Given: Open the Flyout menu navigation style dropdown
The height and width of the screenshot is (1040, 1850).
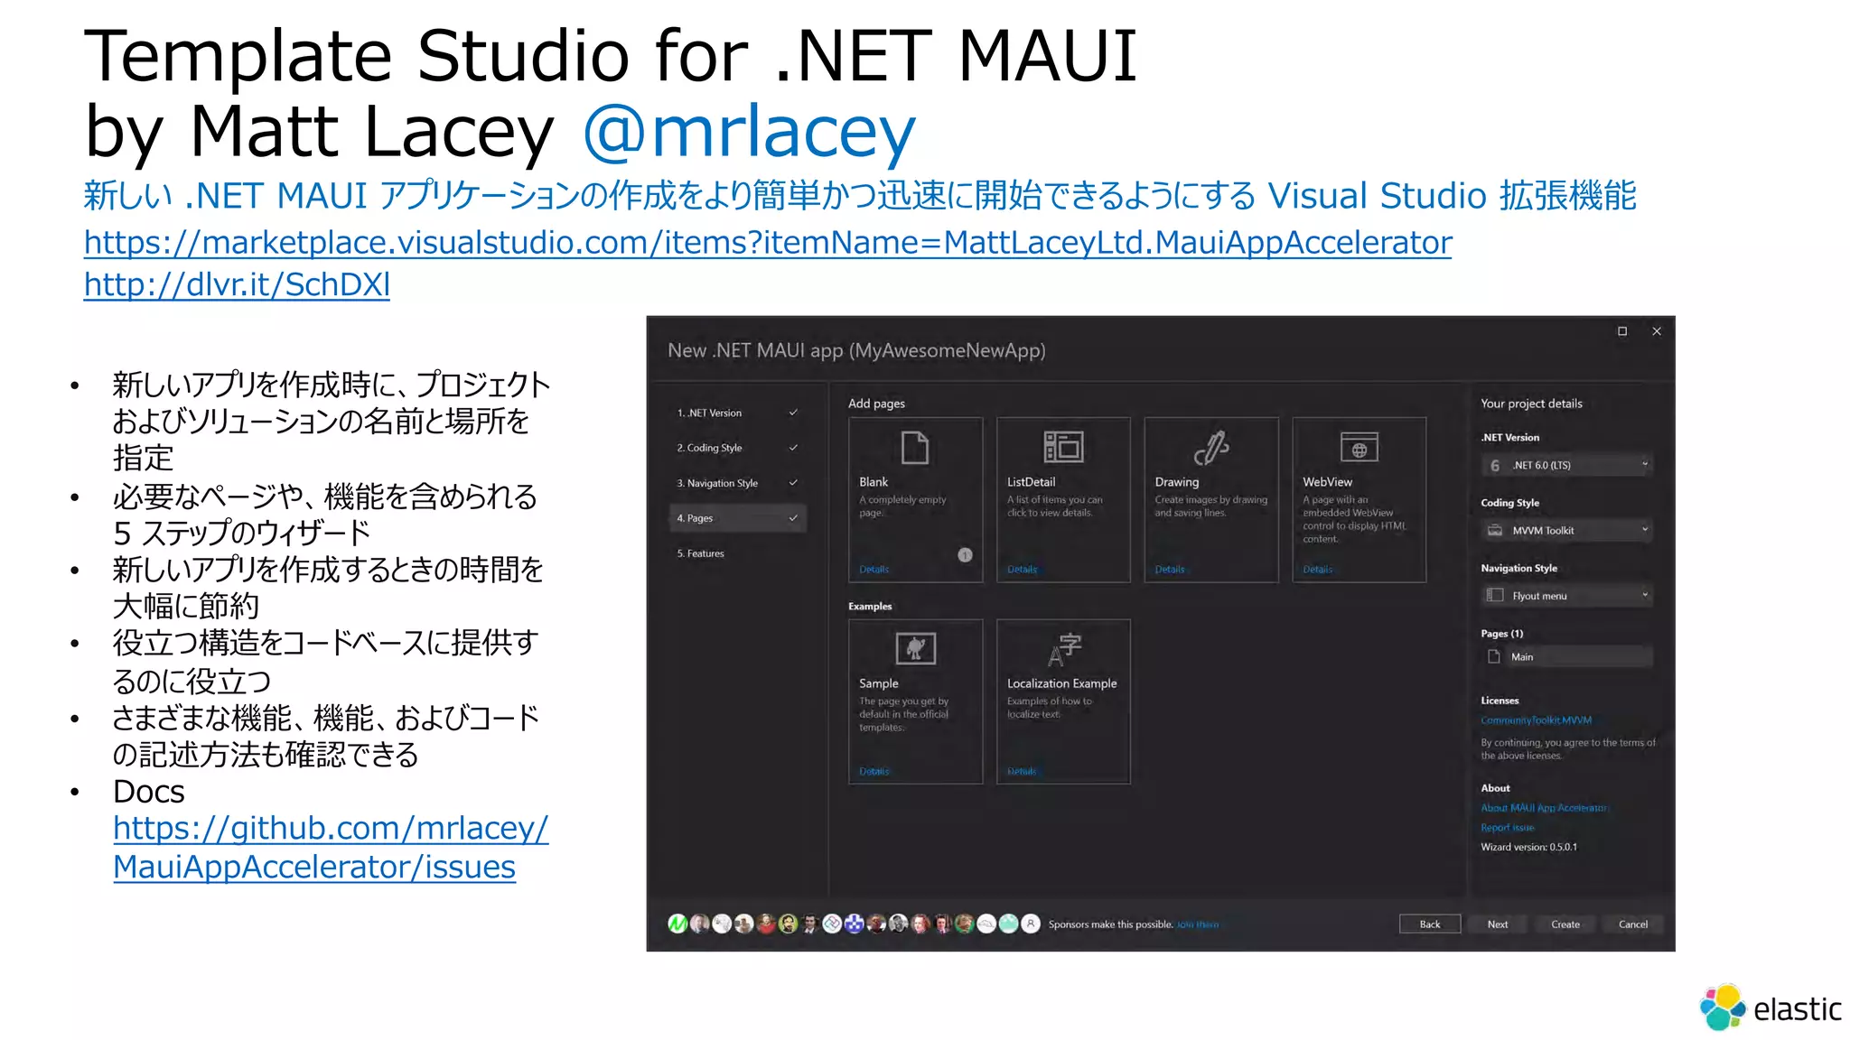Looking at the screenshot, I should click(1566, 595).
